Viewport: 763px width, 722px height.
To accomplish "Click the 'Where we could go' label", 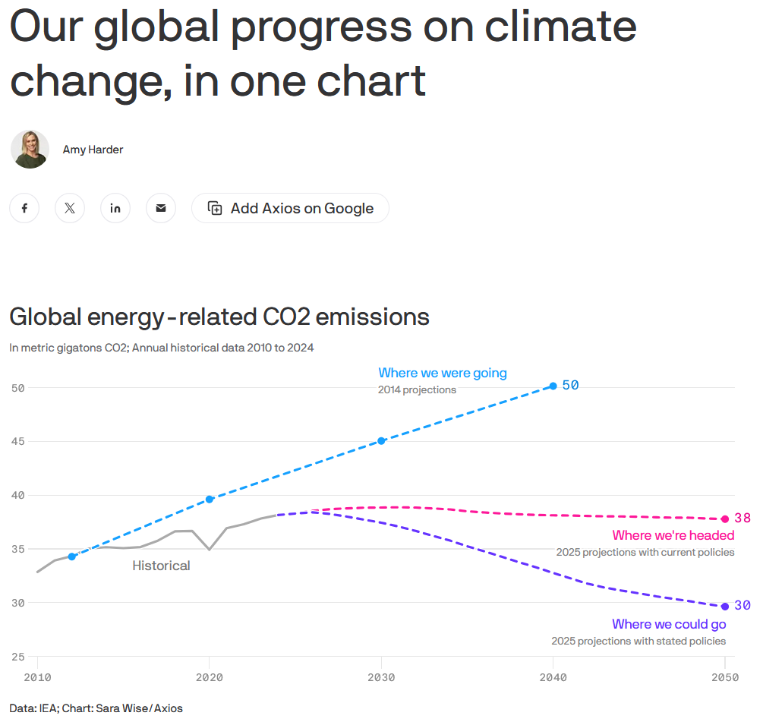I will (x=669, y=624).
